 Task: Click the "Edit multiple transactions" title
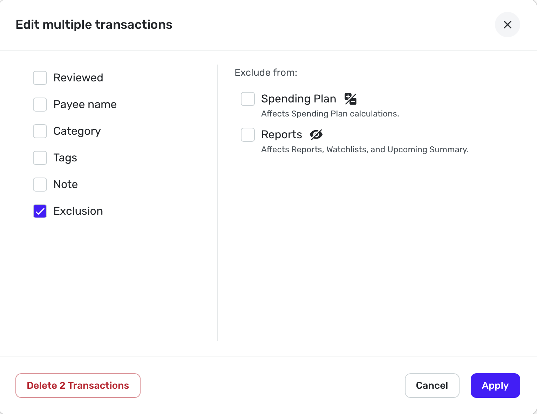[94, 25]
